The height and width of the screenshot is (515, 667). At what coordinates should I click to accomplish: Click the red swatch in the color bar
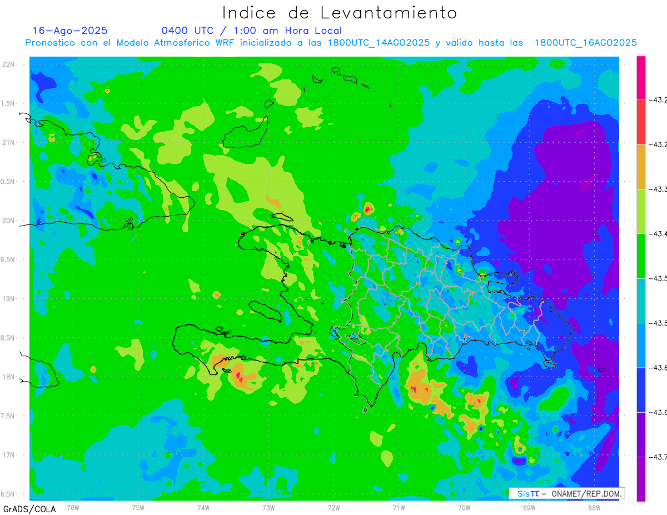[x=641, y=122]
